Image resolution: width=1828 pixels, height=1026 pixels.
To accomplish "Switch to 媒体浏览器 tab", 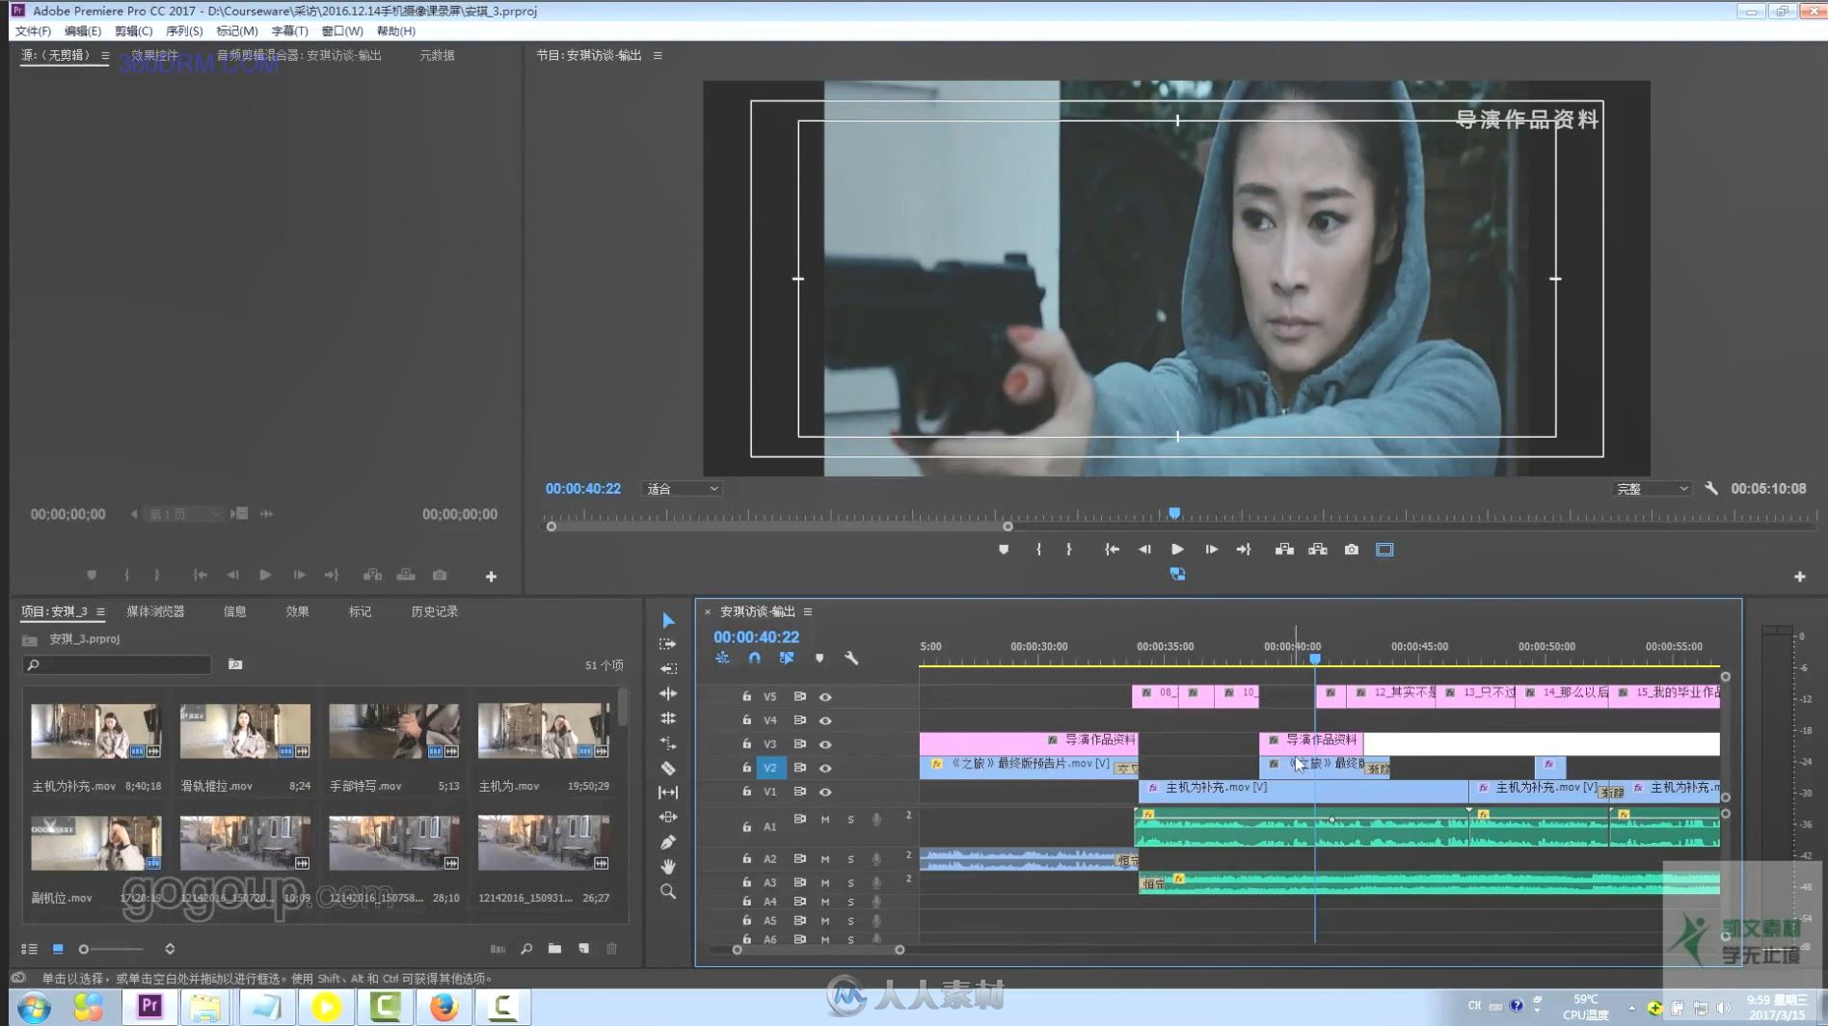I will pos(155,611).
